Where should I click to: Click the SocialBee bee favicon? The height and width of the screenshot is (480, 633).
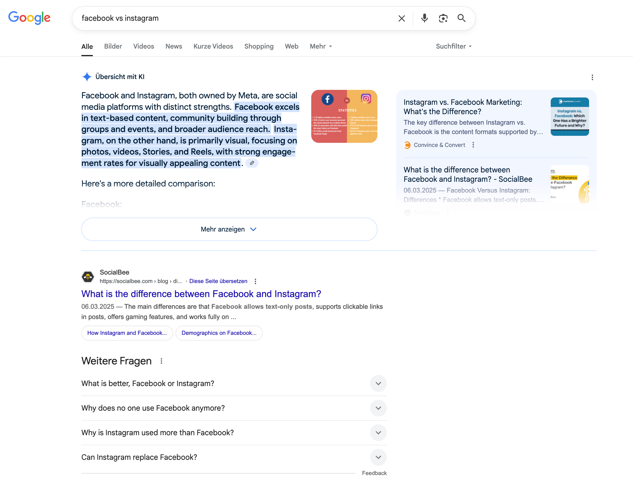(x=88, y=277)
